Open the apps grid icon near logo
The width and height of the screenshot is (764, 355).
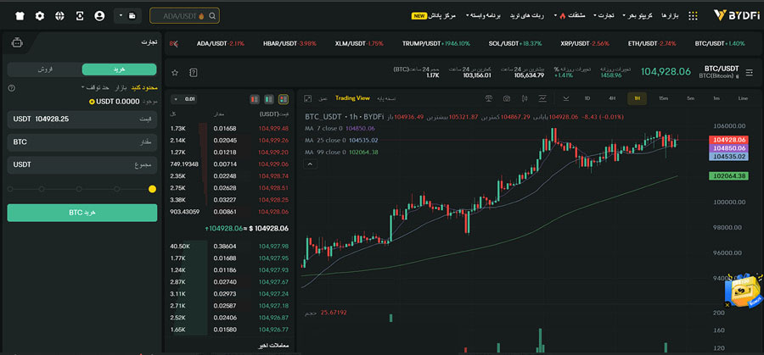click(x=693, y=15)
